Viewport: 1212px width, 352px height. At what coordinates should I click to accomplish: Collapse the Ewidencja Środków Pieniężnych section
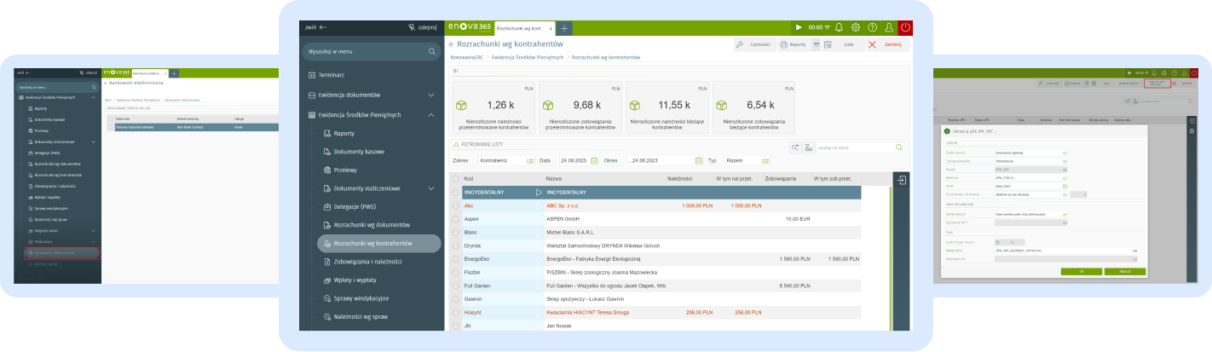tap(431, 114)
